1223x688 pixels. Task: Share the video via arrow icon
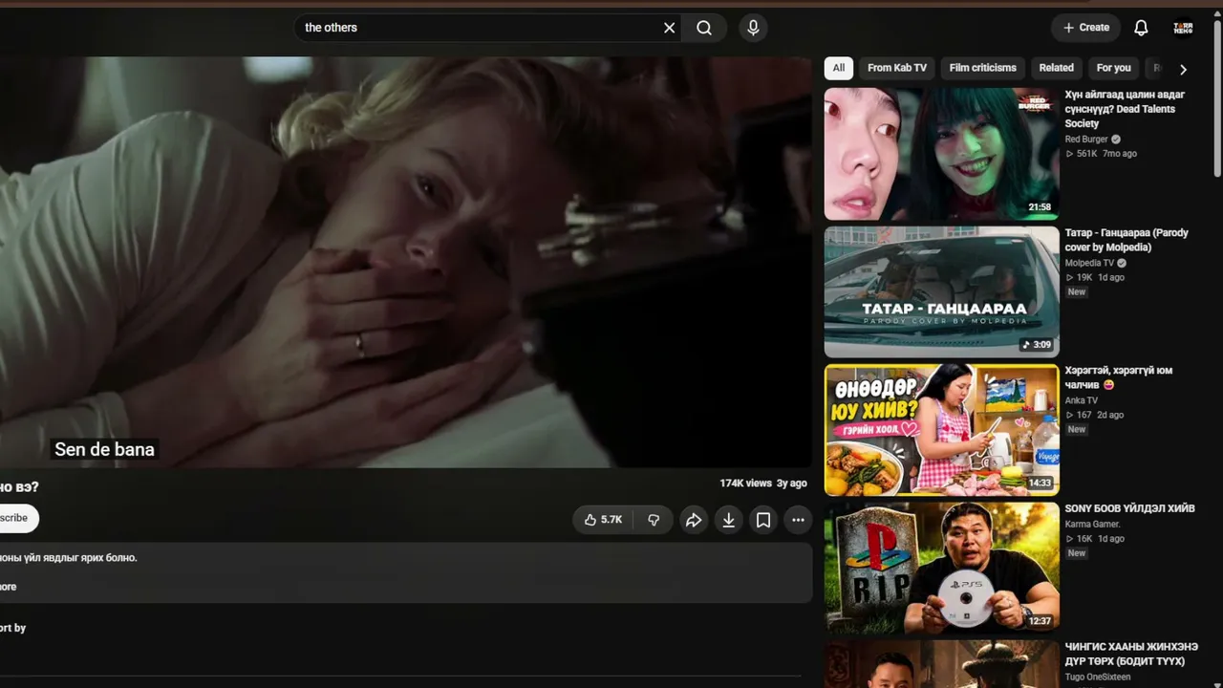694,520
